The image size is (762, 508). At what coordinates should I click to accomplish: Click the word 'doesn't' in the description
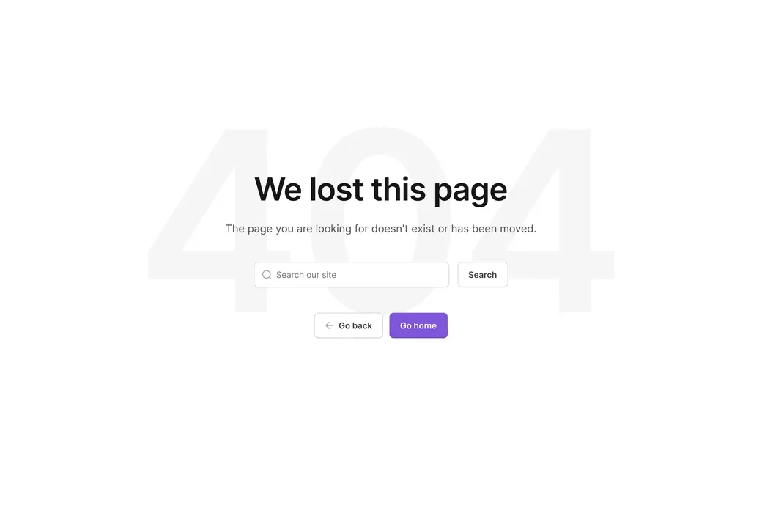390,229
